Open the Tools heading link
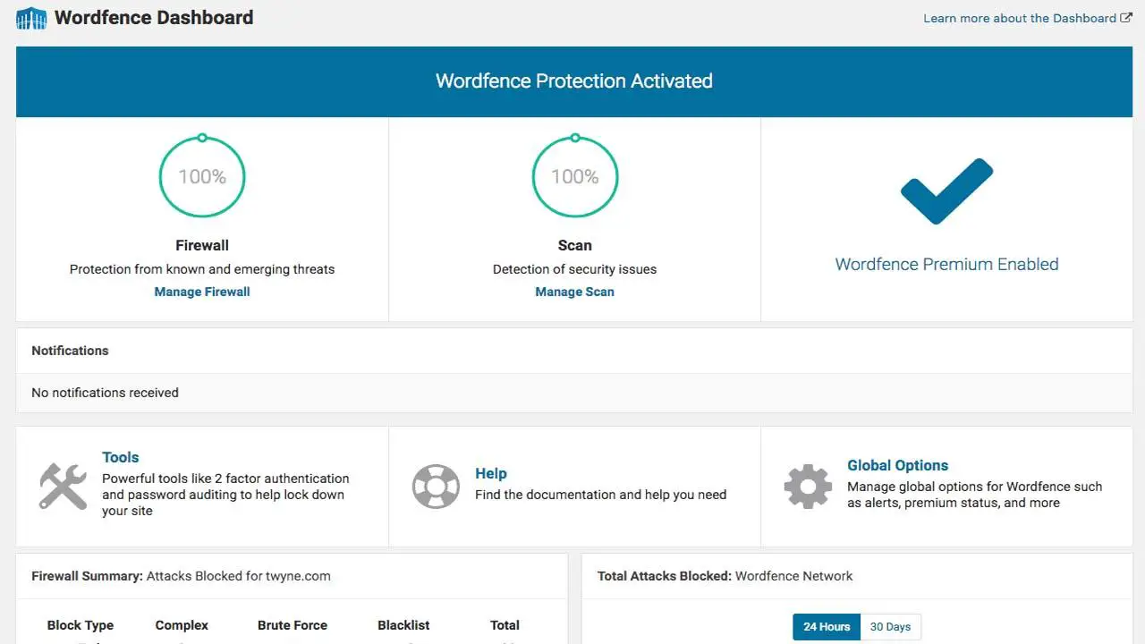This screenshot has height=644, width=1145. [x=121, y=457]
